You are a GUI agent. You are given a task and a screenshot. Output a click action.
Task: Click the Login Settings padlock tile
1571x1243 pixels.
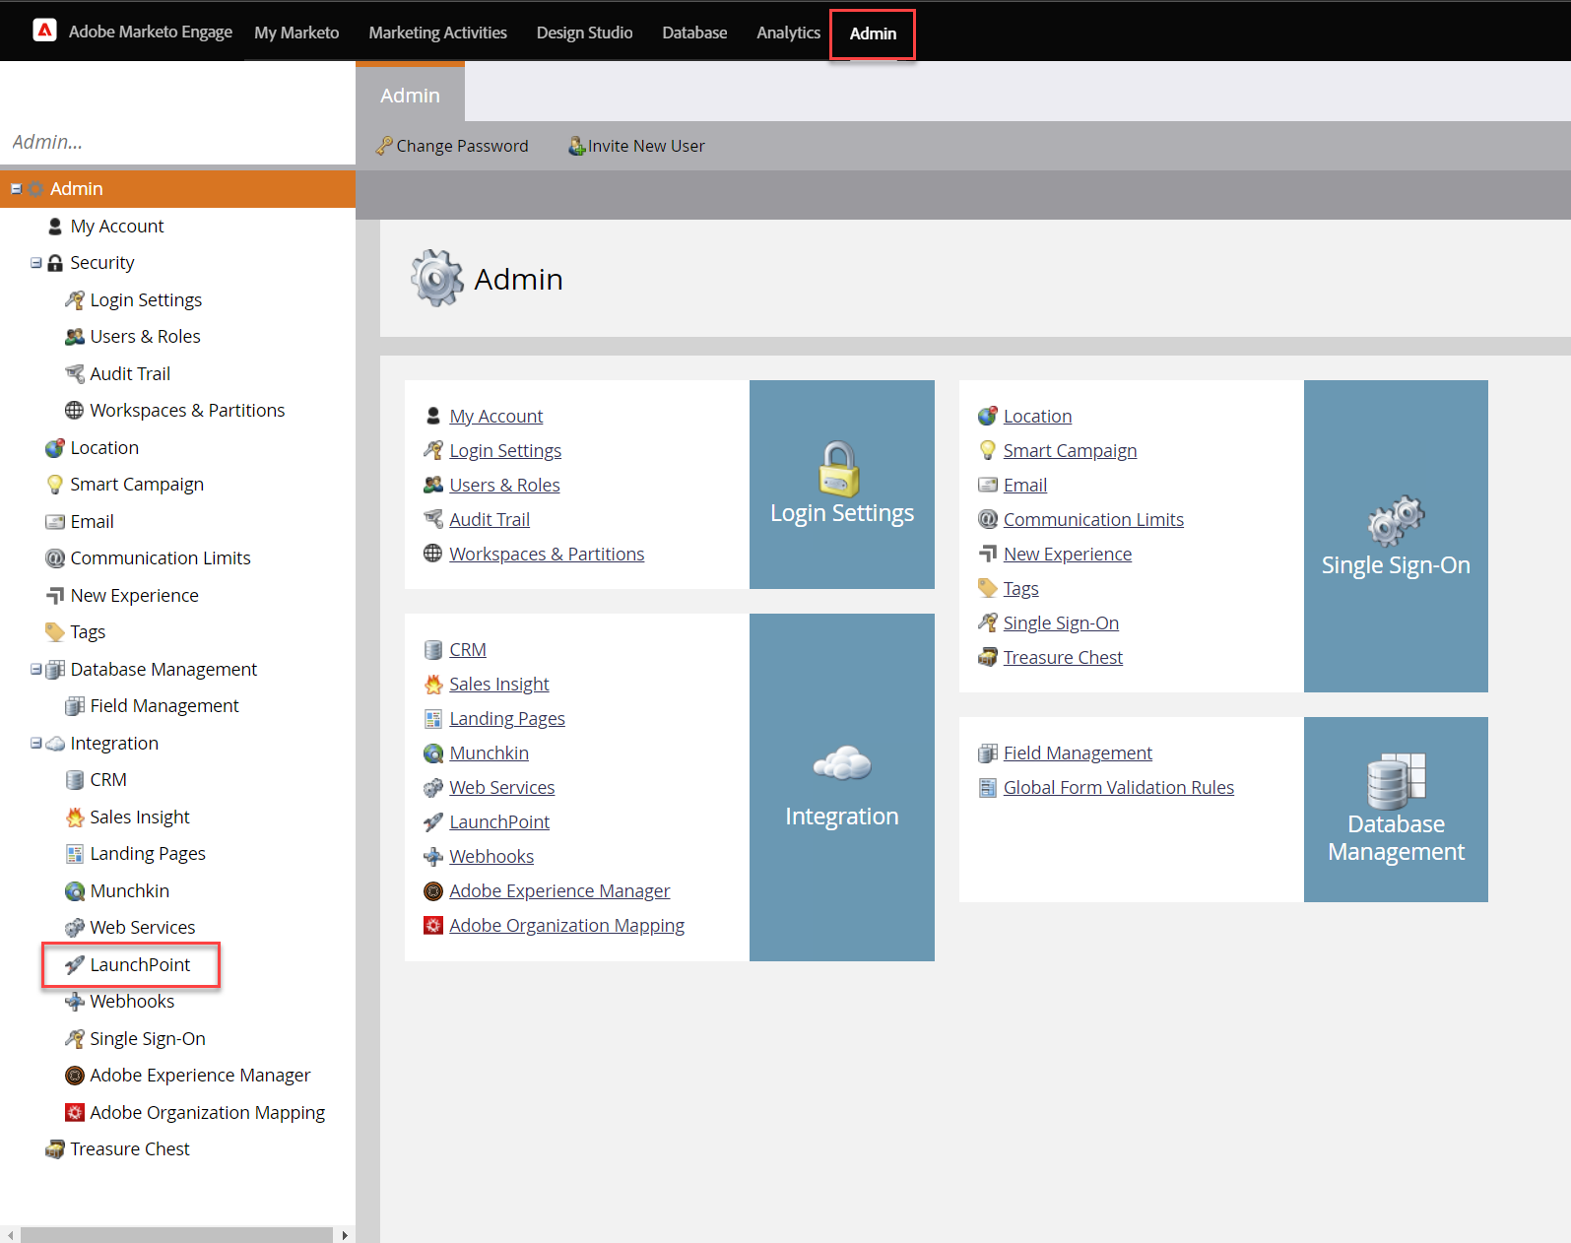(842, 485)
